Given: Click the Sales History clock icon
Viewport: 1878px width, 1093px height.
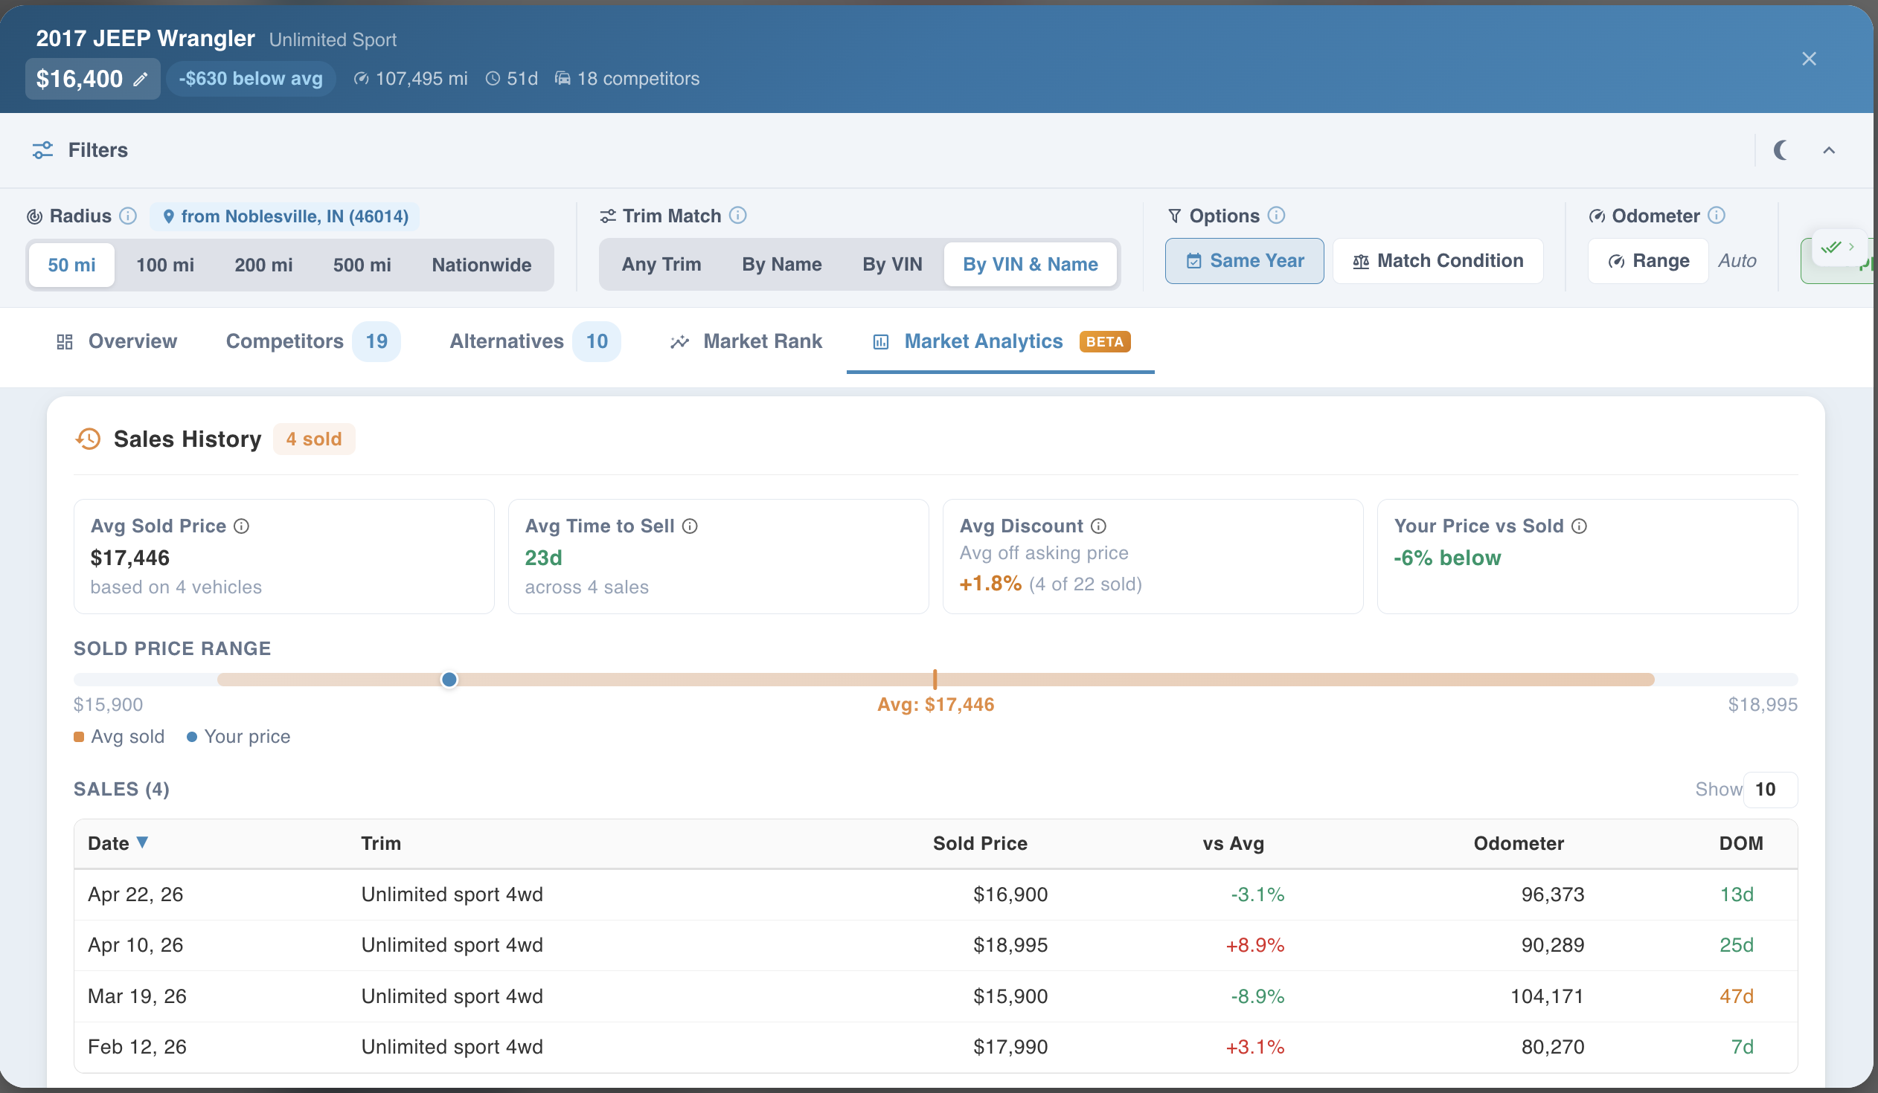Looking at the screenshot, I should (x=88, y=439).
